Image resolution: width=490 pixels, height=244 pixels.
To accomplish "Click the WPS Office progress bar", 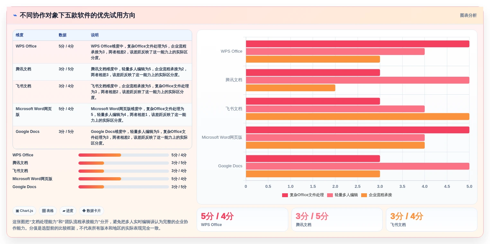I will pyautogui.click(x=124, y=155).
